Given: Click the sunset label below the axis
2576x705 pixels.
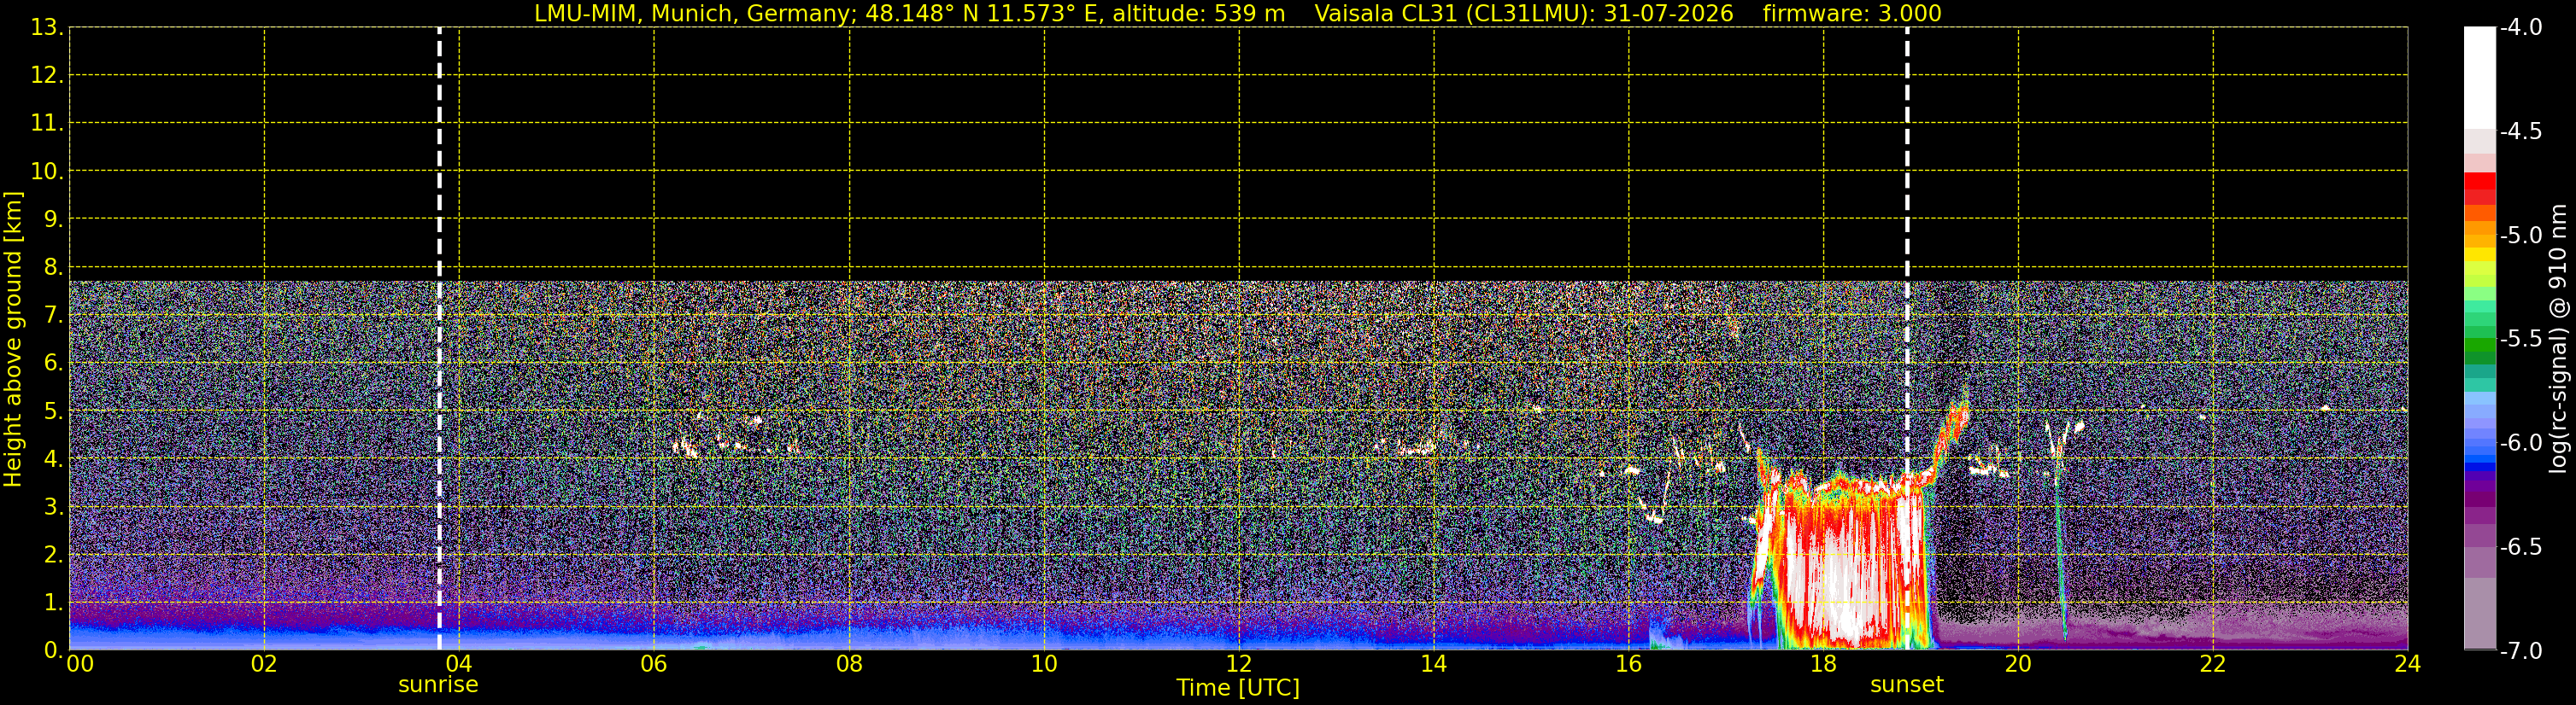Looking at the screenshot, I should point(1906,685).
